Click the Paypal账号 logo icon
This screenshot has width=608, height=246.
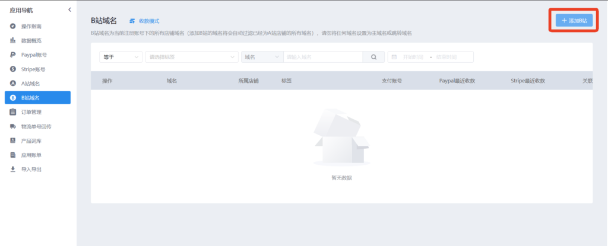12,55
